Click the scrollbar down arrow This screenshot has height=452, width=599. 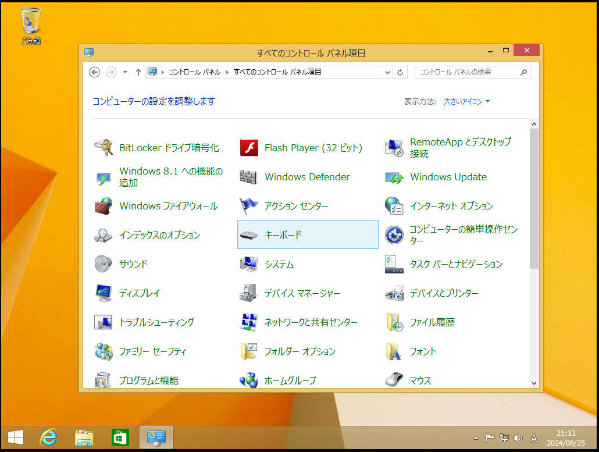pos(534,383)
